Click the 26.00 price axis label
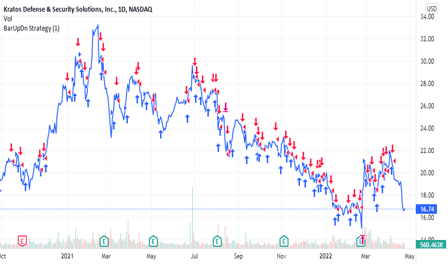 427,106
